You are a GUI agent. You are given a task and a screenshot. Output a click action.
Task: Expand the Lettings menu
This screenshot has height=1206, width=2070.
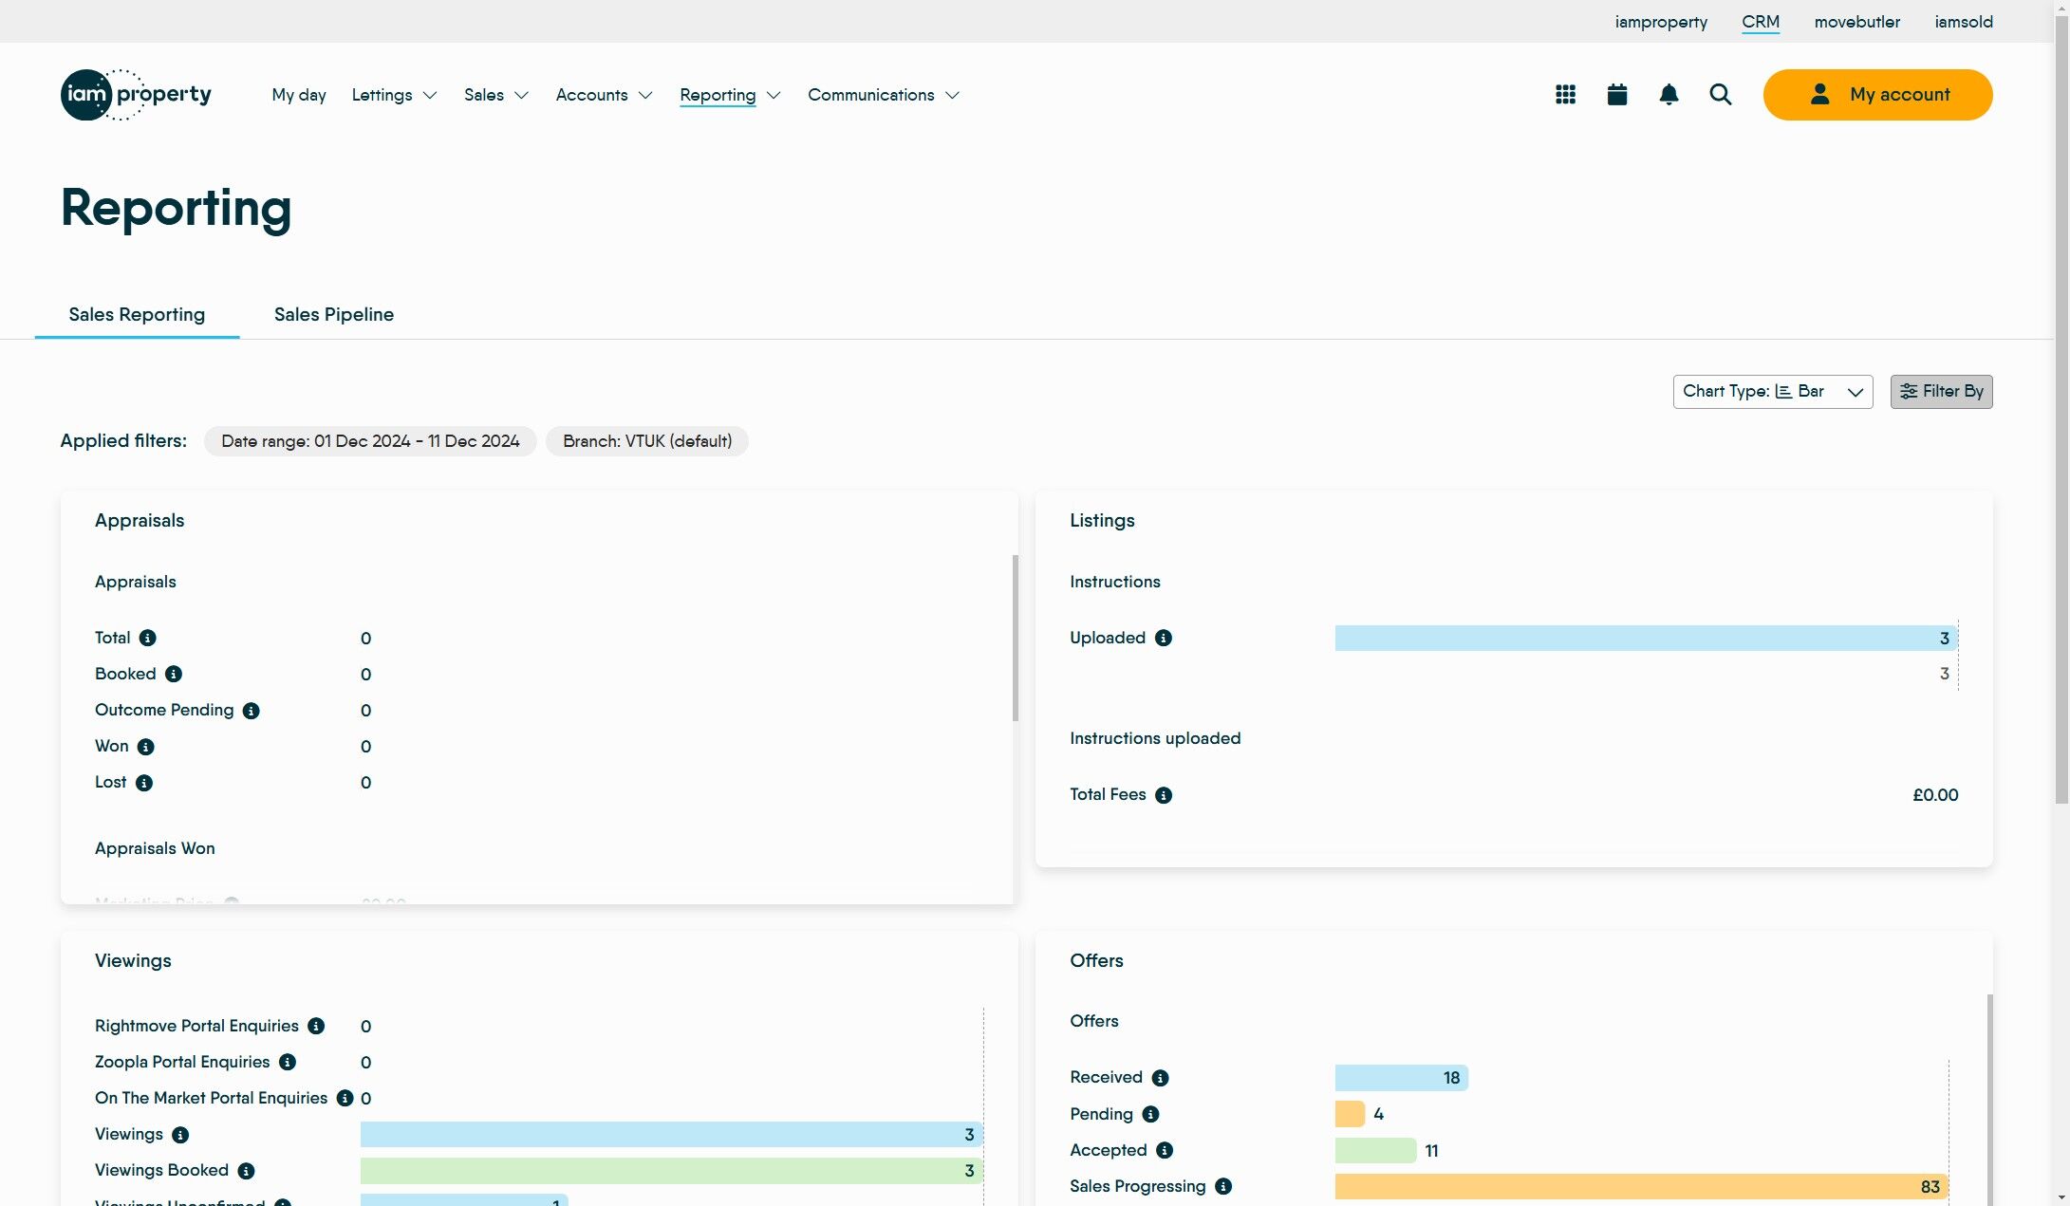tap(394, 95)
